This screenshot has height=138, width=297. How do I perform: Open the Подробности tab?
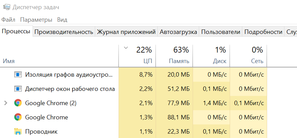[263, 32]
